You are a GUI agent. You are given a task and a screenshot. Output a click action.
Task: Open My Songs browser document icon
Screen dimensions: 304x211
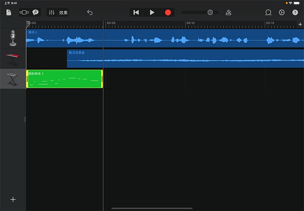click(x=9, y=13)
